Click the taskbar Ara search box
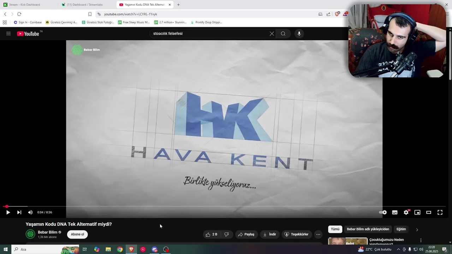This screenshot has height=254, width=452. (45, 249)
